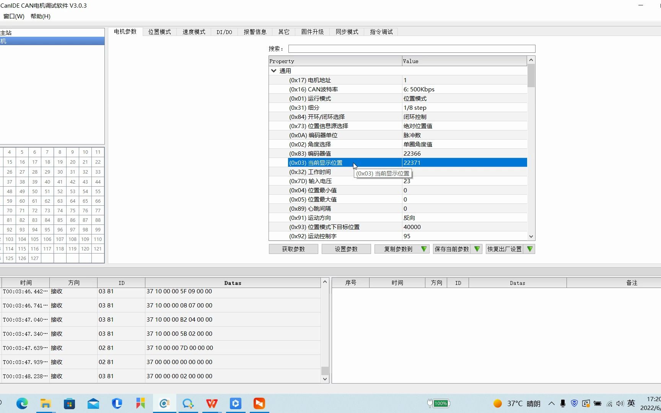Open CanIDE from the taskbar
This screenshot has width=661, height=413.
click(x=164, y=403)
